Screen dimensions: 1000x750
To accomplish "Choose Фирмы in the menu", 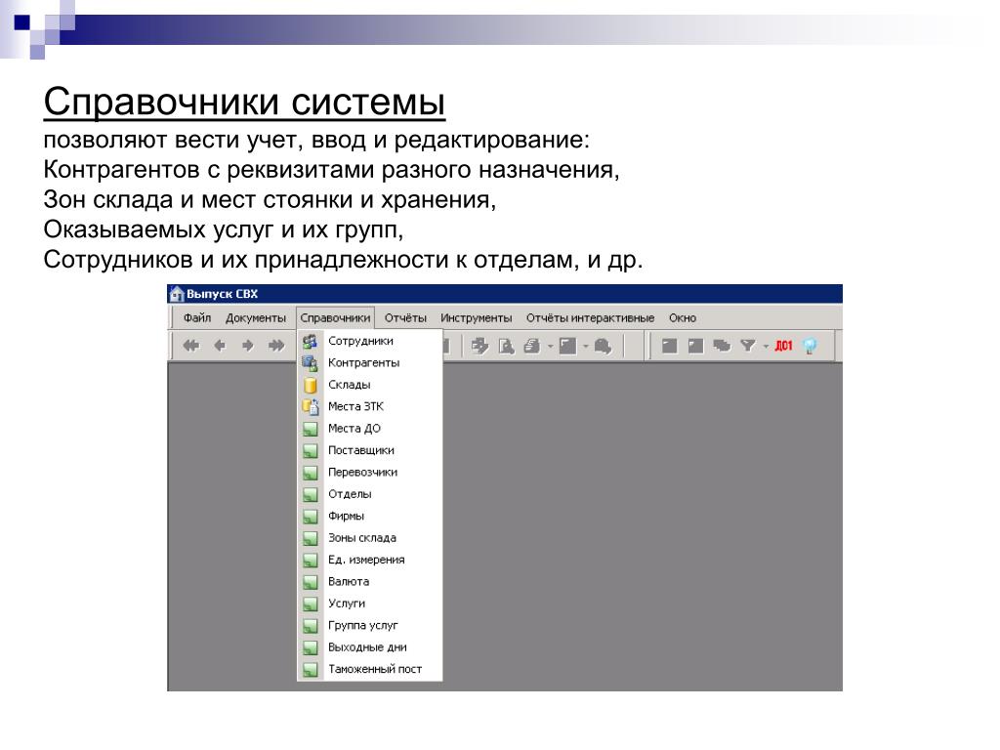I will pyautogui.click(x=370, y=516).
